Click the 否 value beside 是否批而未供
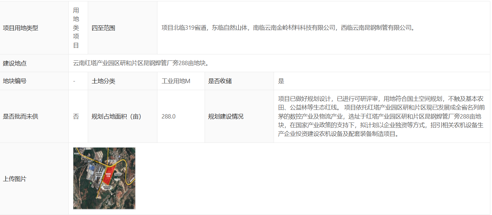Screen dimensions: 492x215 76,117
